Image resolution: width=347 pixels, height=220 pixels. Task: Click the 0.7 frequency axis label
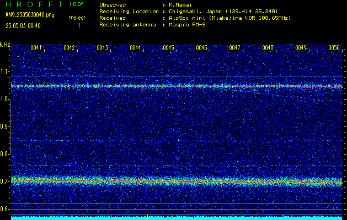click(4, 182)
